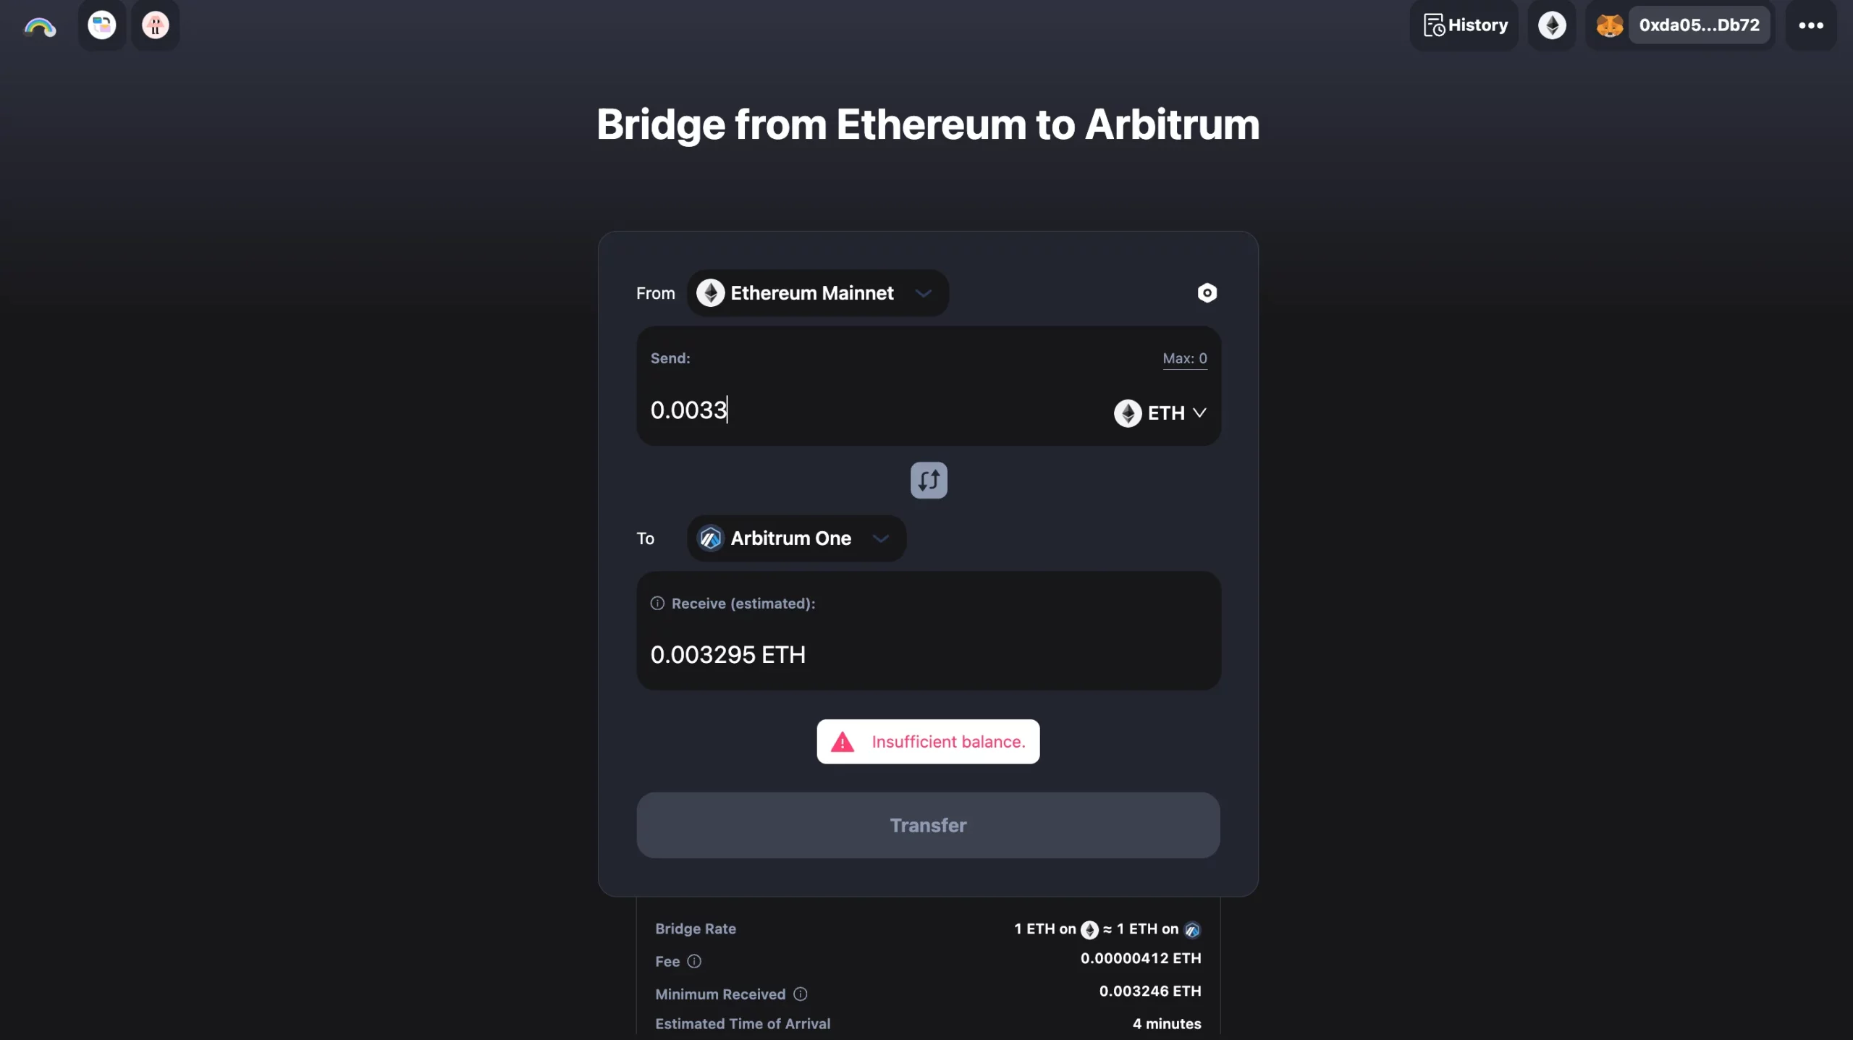Click the connected wallet avatar icon
Image resolution: width=1853 pixels, height=1040 pixels.
tap(1610, 24)
